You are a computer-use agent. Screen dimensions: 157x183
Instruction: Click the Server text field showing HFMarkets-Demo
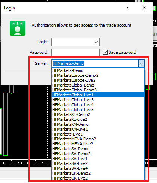(x=95, y=63)
